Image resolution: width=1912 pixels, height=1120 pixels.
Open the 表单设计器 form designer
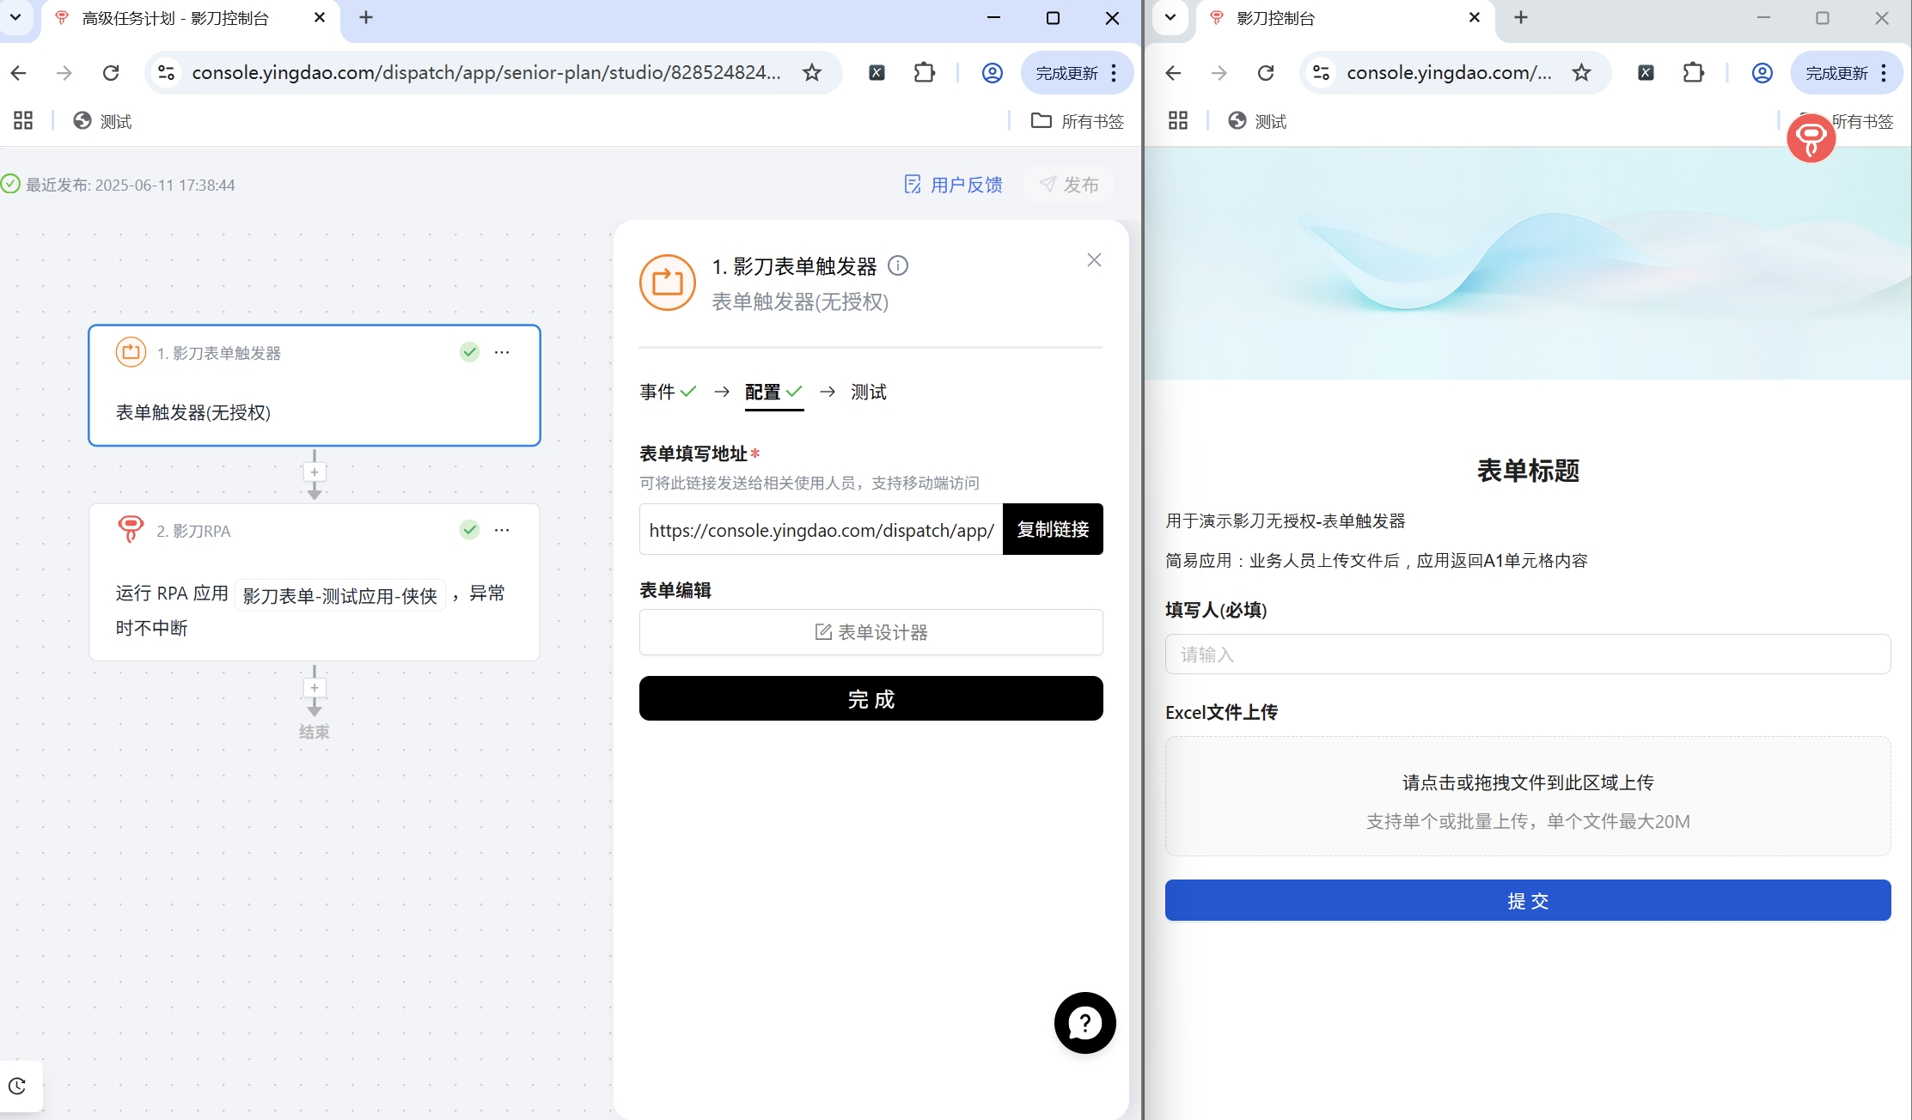870,632
